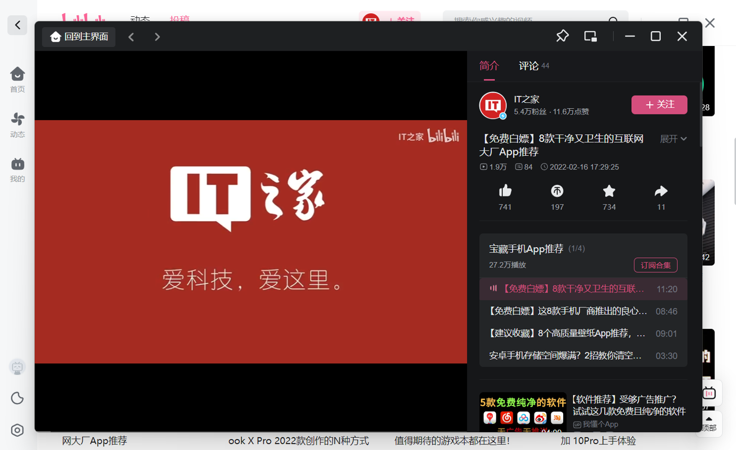Viewport: 736px width, 450px height.
Task: Click the 27.2万播放 play count
Action: click(x=508, y=265)
